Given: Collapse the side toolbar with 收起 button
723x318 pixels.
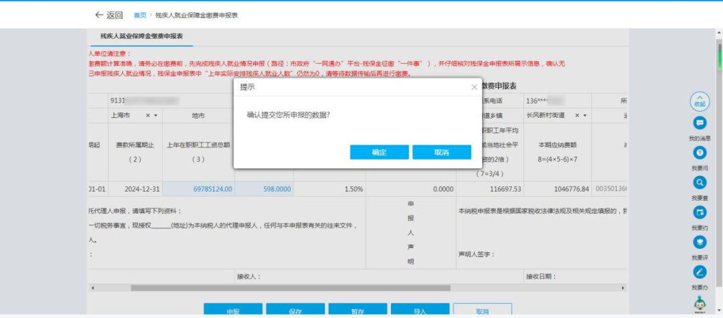Looking at the screenshot, I should click(700, 101).
